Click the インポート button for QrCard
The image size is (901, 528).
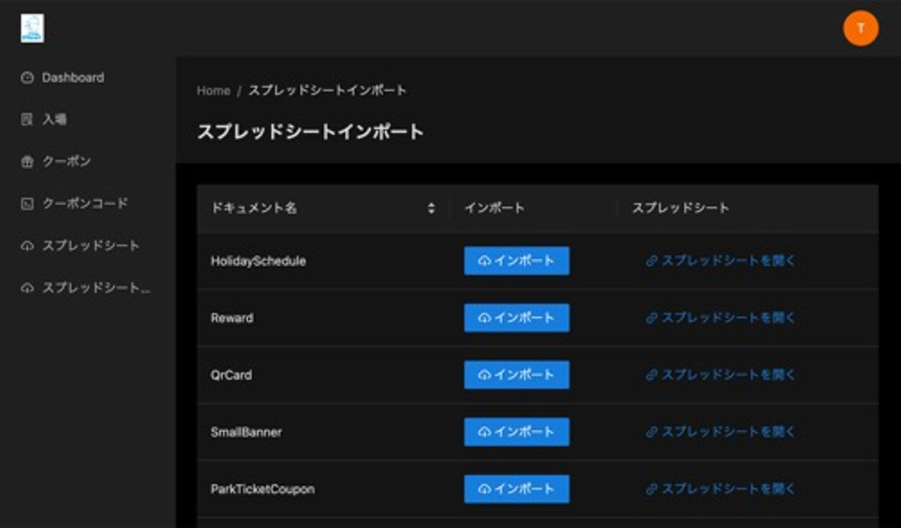516,375
